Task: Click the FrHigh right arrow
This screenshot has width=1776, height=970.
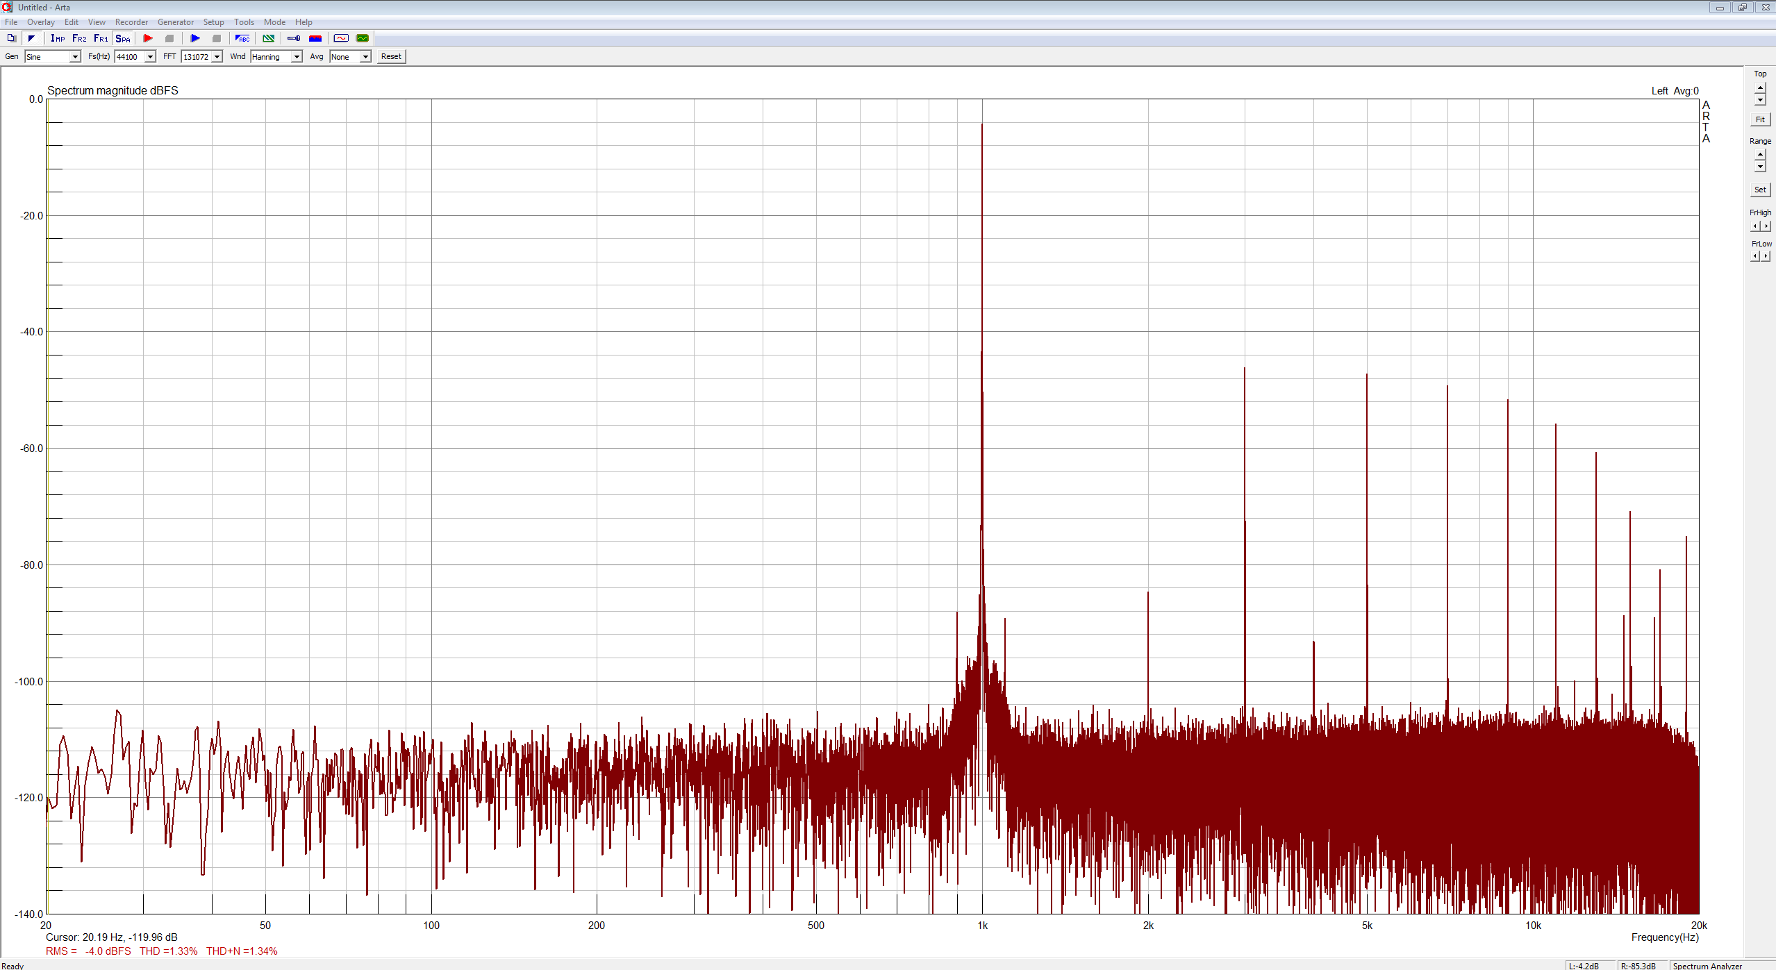Action: tap(1766, 226)
